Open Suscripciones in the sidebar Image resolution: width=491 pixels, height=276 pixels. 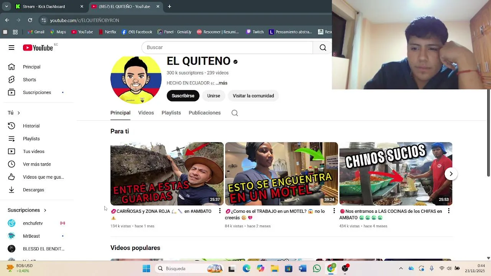(x=37, y=92)
